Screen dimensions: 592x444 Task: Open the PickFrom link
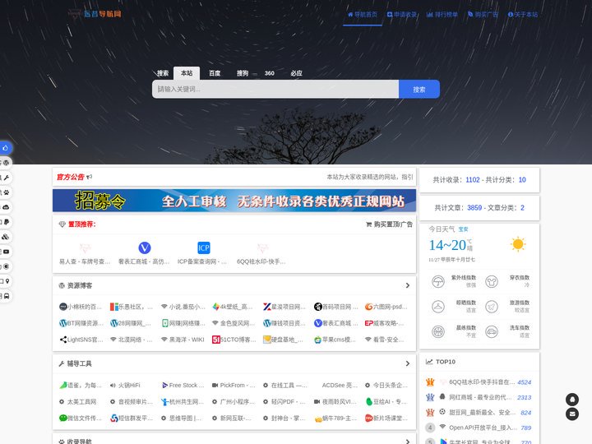(x=234, y=385)
